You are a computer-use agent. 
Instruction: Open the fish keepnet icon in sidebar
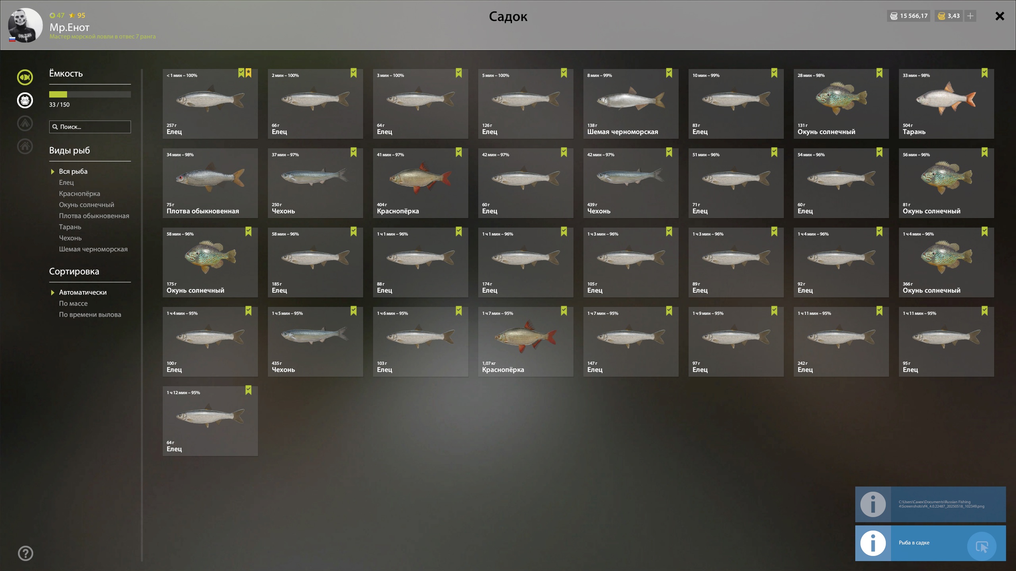pos(25,77)
